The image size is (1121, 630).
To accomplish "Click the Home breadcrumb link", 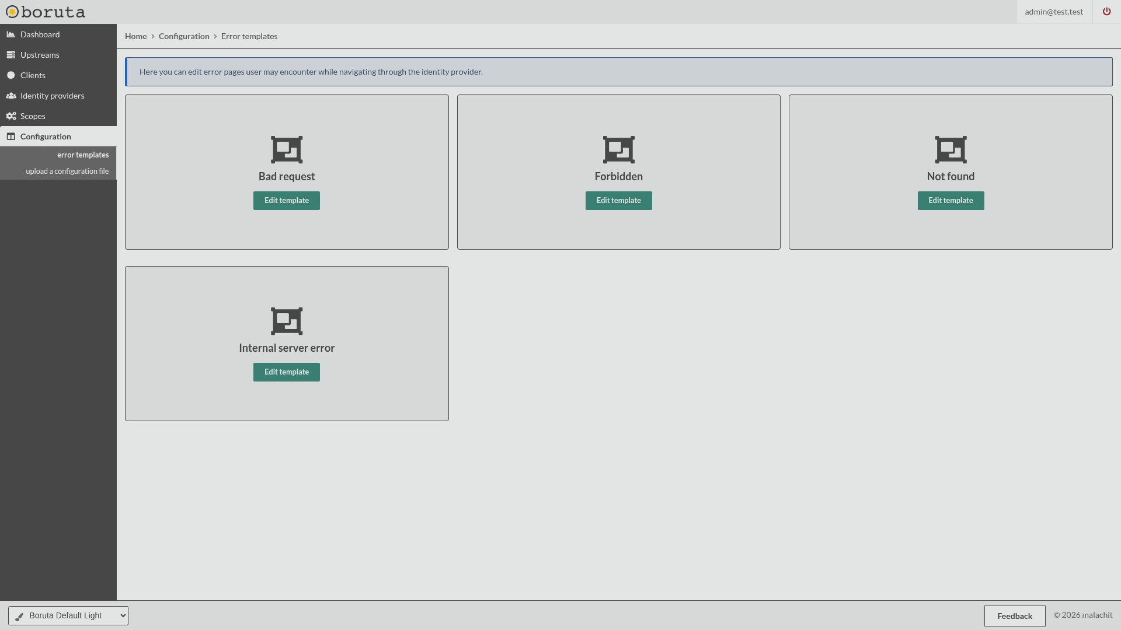I will [135, 36].
